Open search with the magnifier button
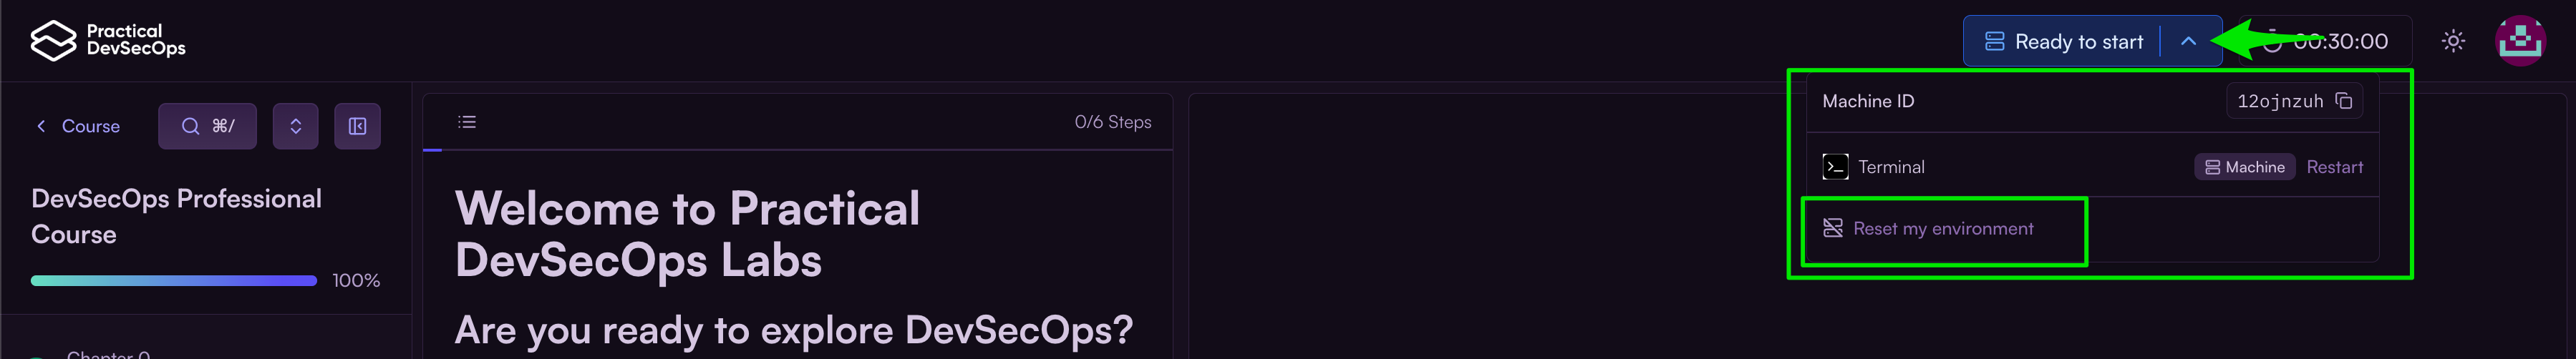Viewport: 2576px width, 359px height. 207,126
